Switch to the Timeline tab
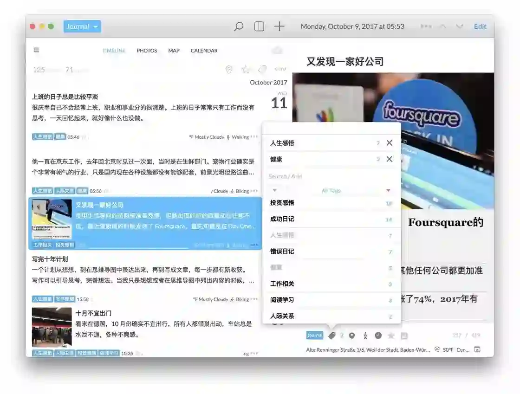Screen dimensions: 520x394 click(x=113, y=51)
